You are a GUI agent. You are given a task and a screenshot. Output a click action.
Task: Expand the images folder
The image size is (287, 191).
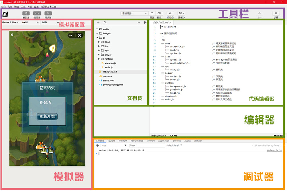[x=97, y=33]
